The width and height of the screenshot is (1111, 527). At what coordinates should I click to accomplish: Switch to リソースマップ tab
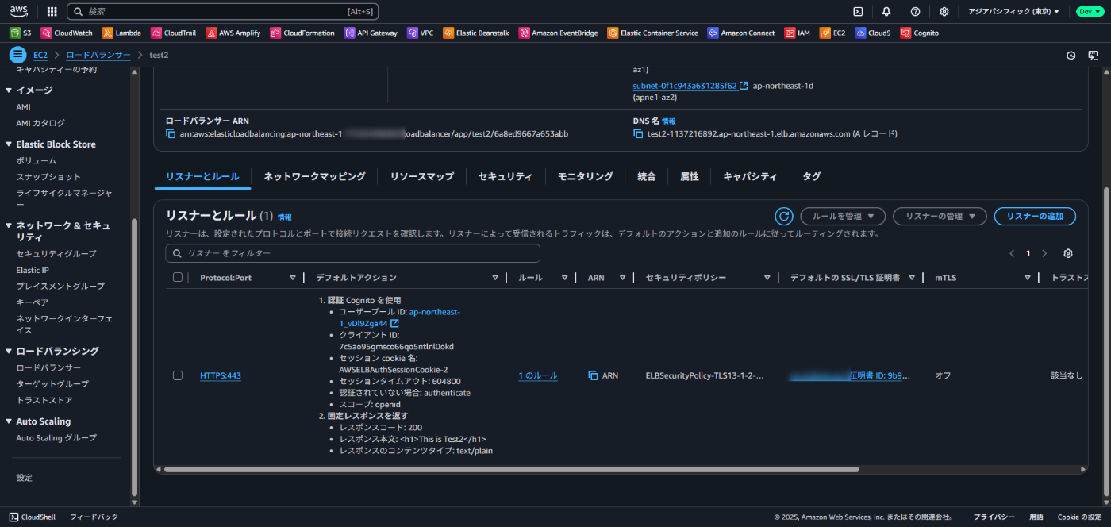[x=421, y=176]
